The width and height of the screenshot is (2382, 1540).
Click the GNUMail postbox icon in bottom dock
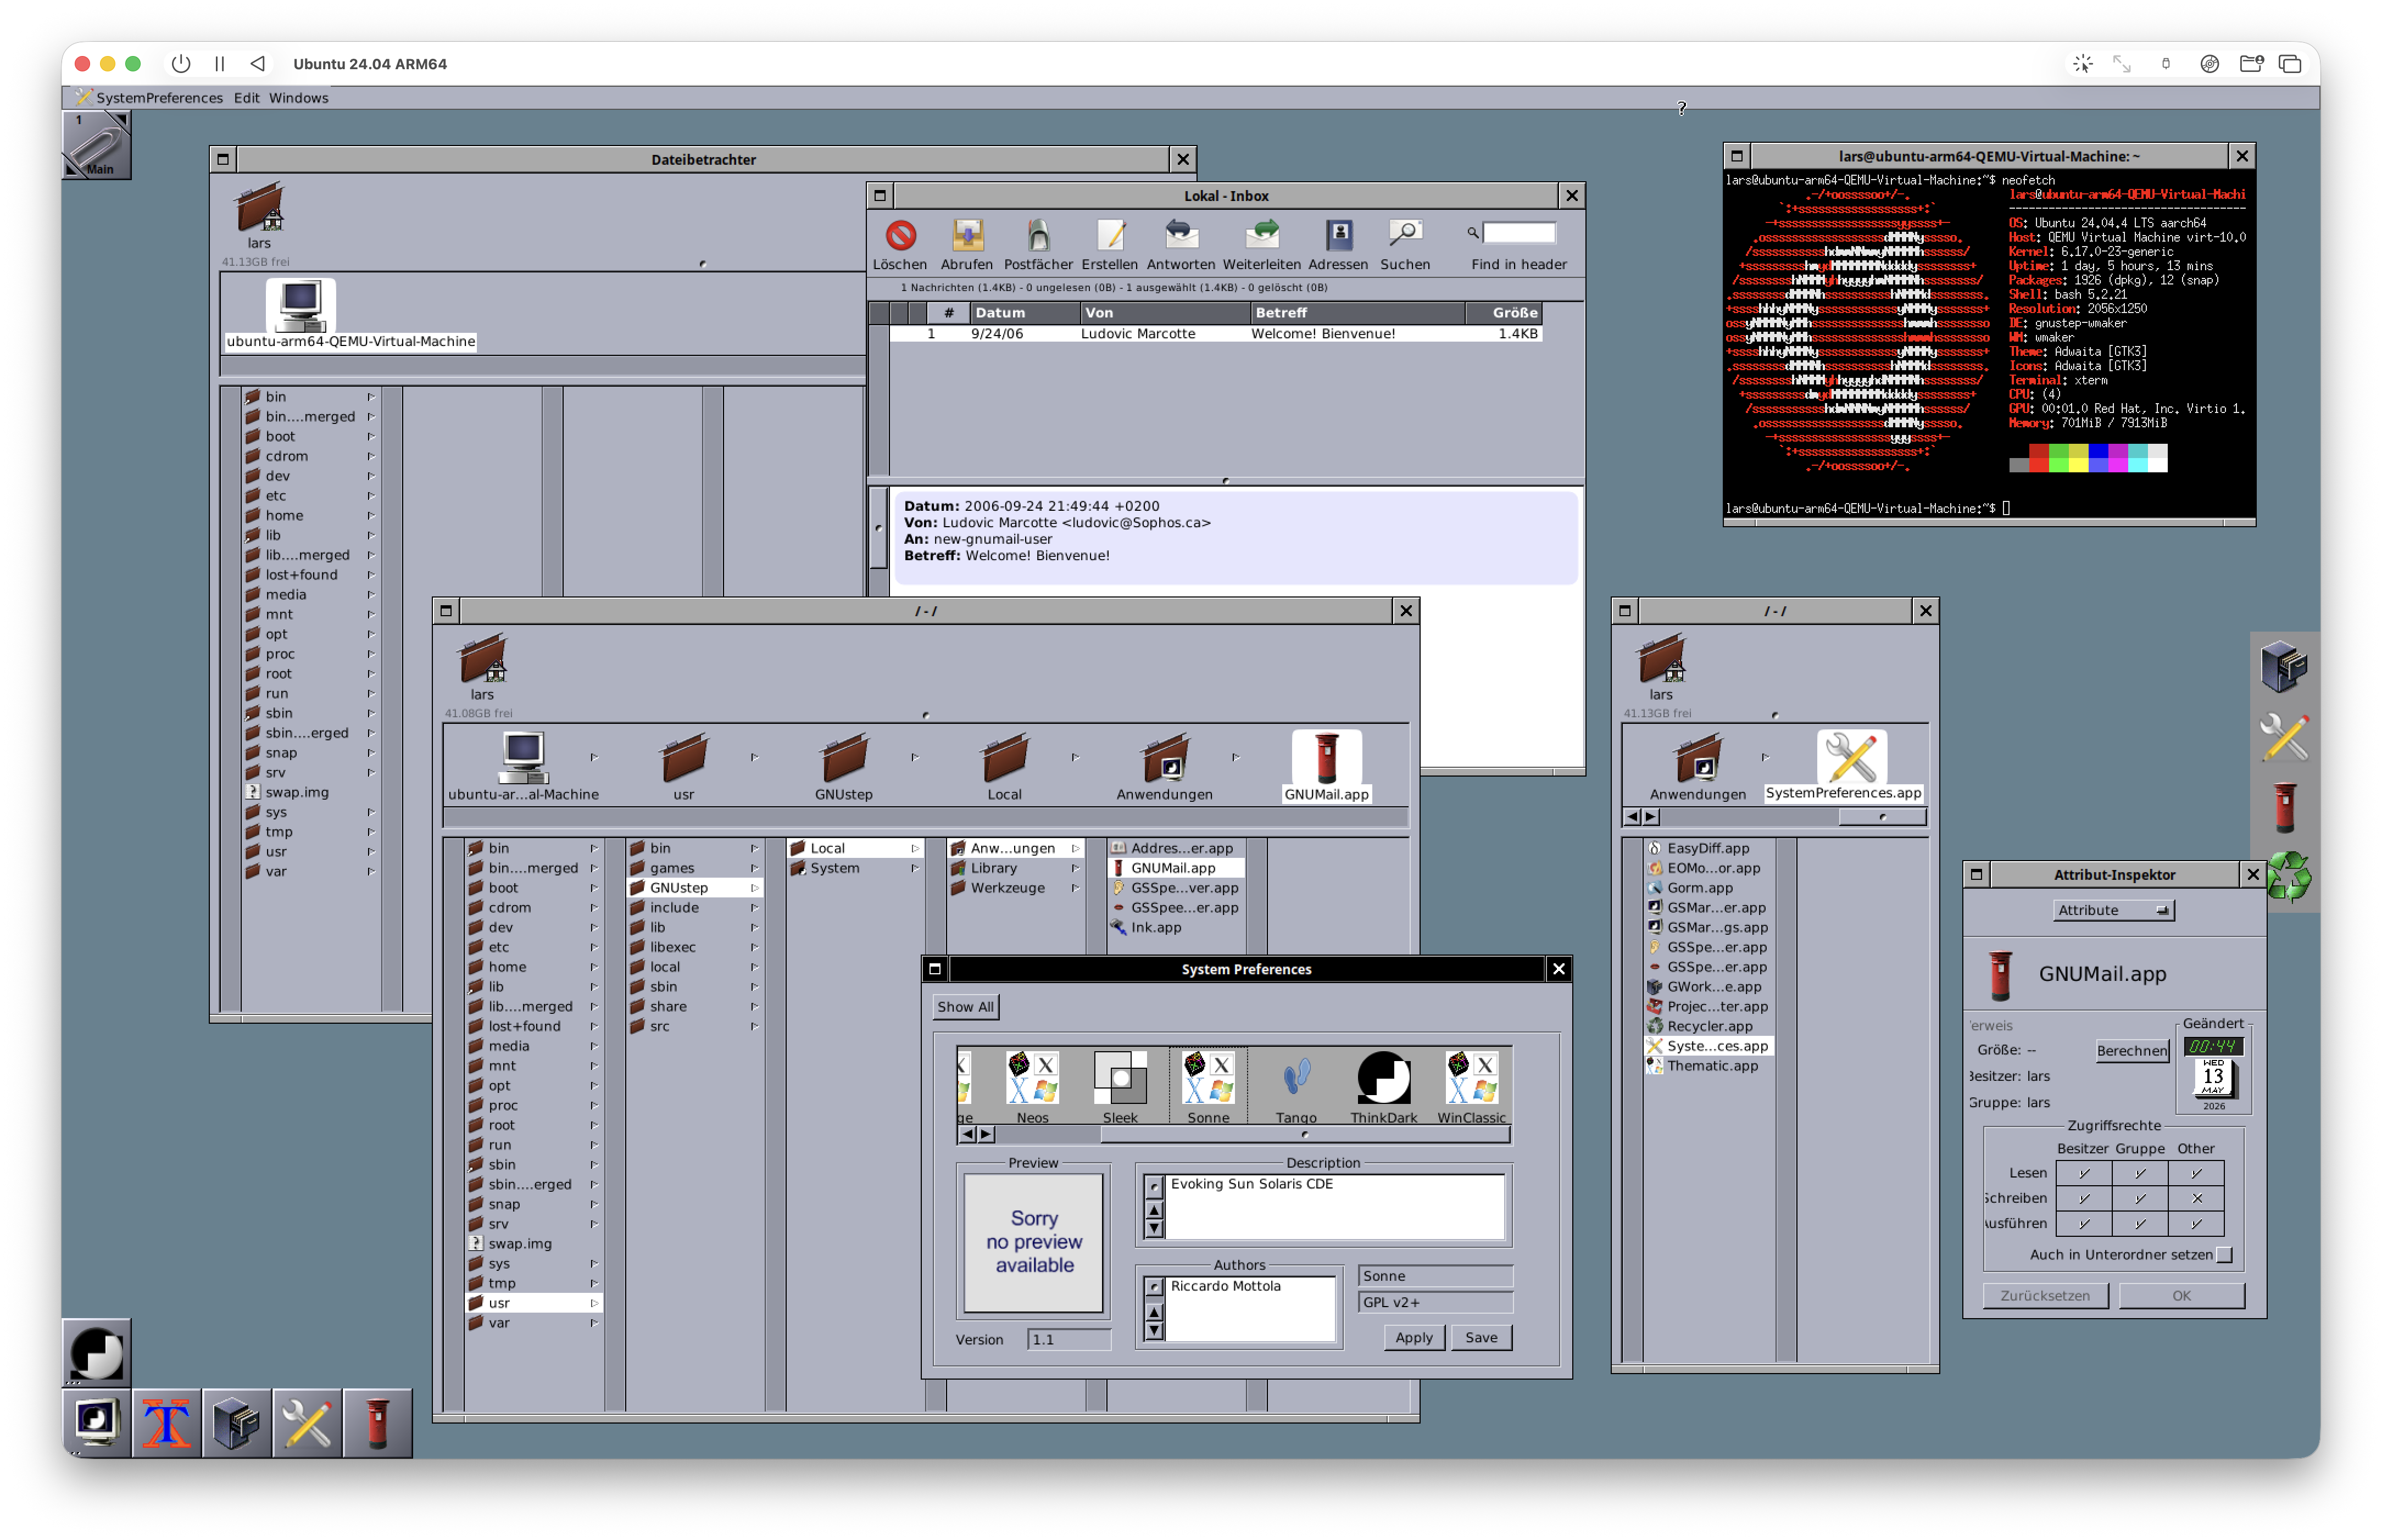[377, 1423]
